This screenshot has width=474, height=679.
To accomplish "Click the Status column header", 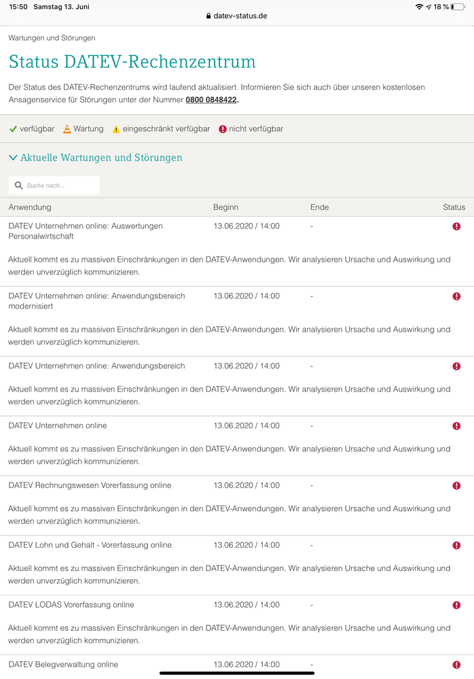I will 454,207.
